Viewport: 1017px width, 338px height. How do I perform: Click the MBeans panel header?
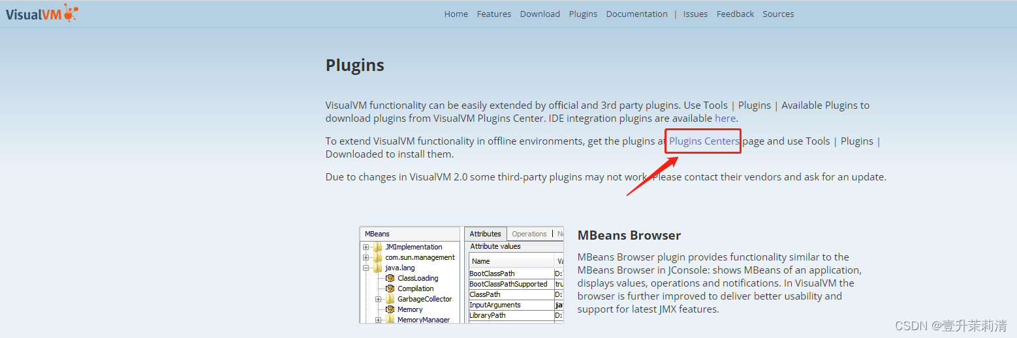point(410,234)
